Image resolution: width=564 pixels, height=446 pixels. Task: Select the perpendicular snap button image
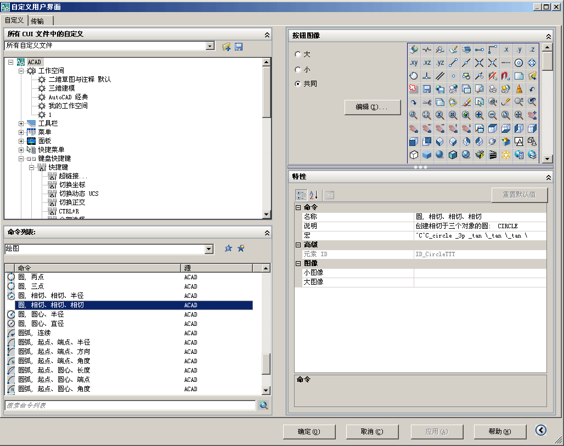(427, 76)
